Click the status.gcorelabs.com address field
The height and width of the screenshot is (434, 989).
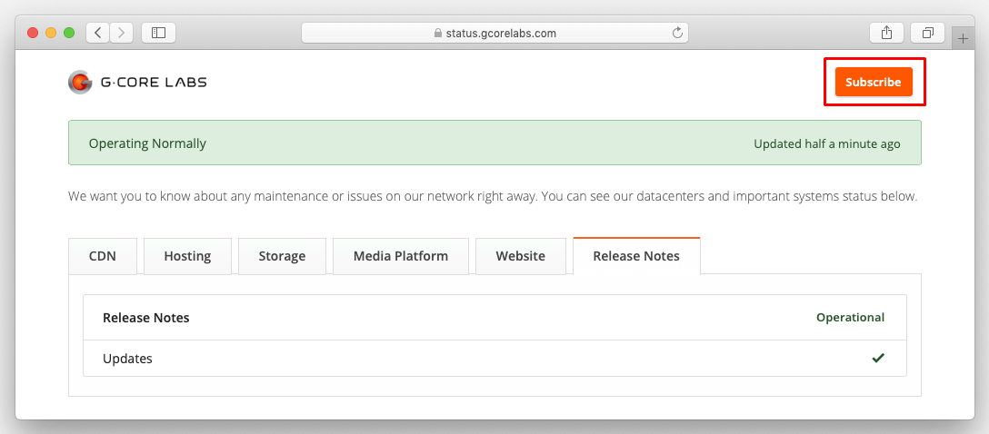click(495, 33)
